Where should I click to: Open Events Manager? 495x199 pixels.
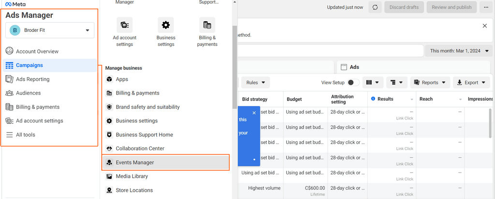pos(166,162)
